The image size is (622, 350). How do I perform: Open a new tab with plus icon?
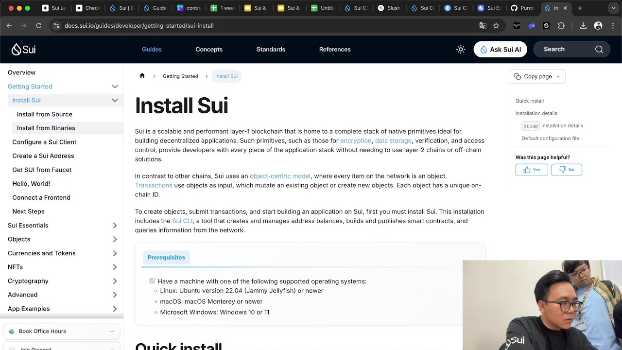[580, 8]
